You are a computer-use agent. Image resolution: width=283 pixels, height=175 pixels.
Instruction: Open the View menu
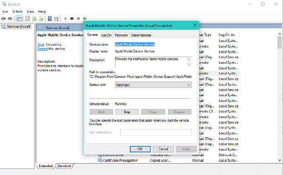[30, 11]
